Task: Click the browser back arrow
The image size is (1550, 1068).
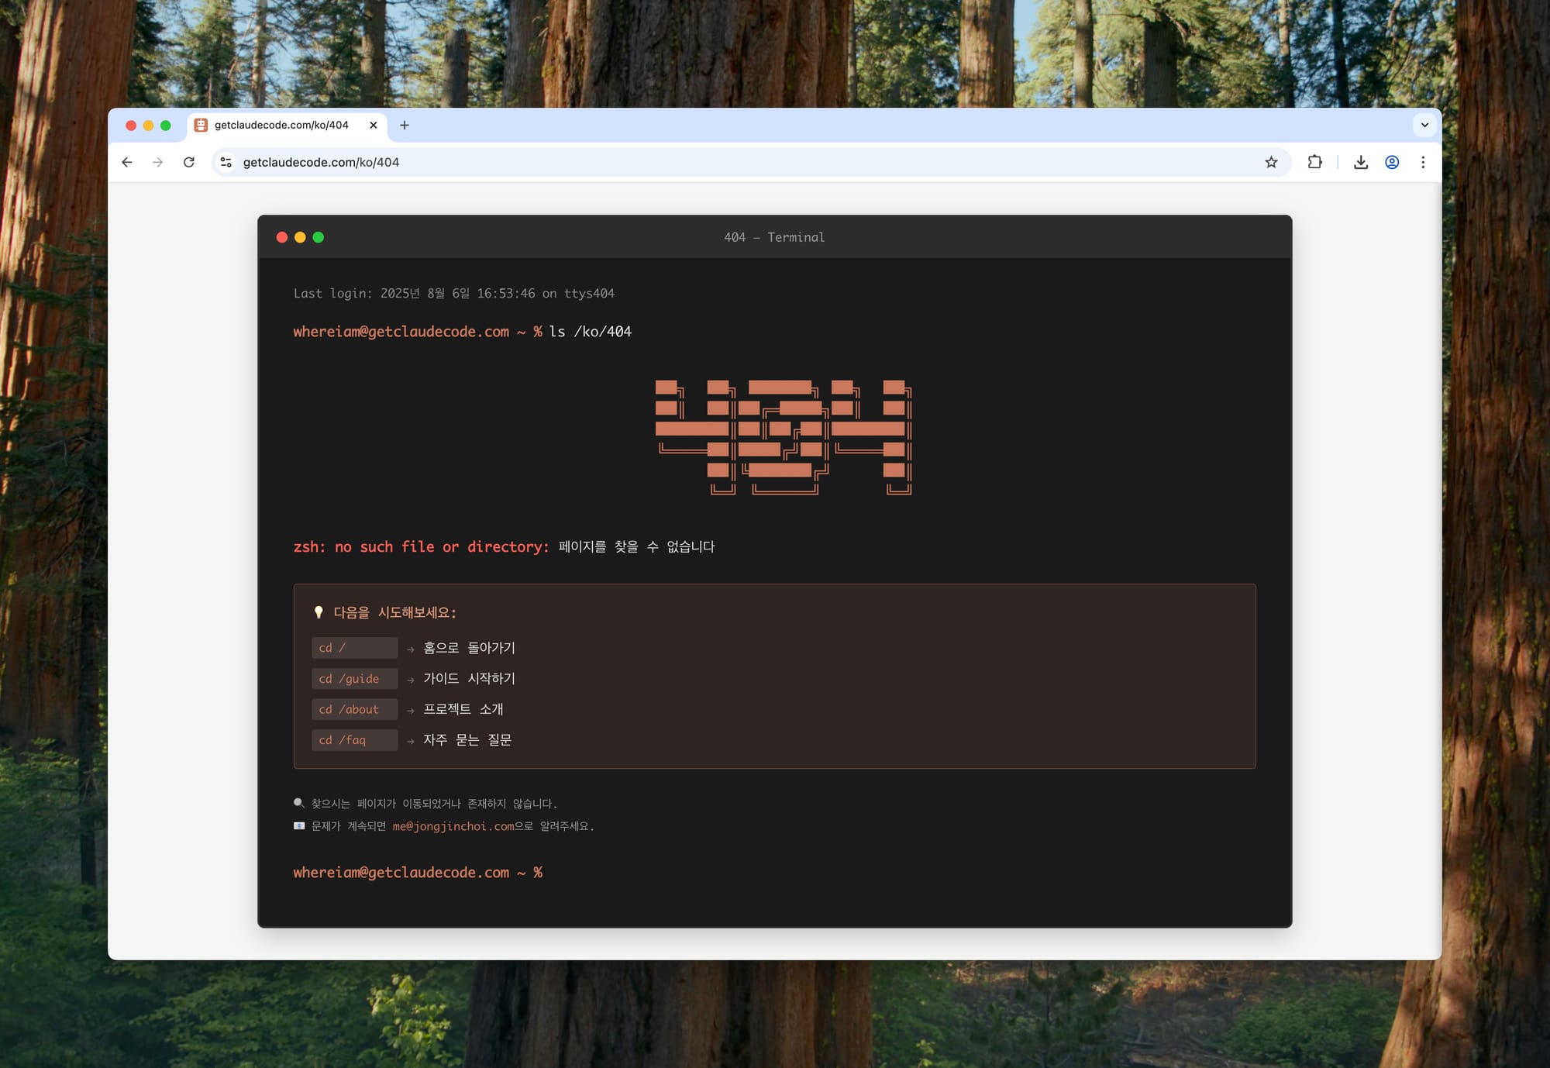Action: pos(127,162)
